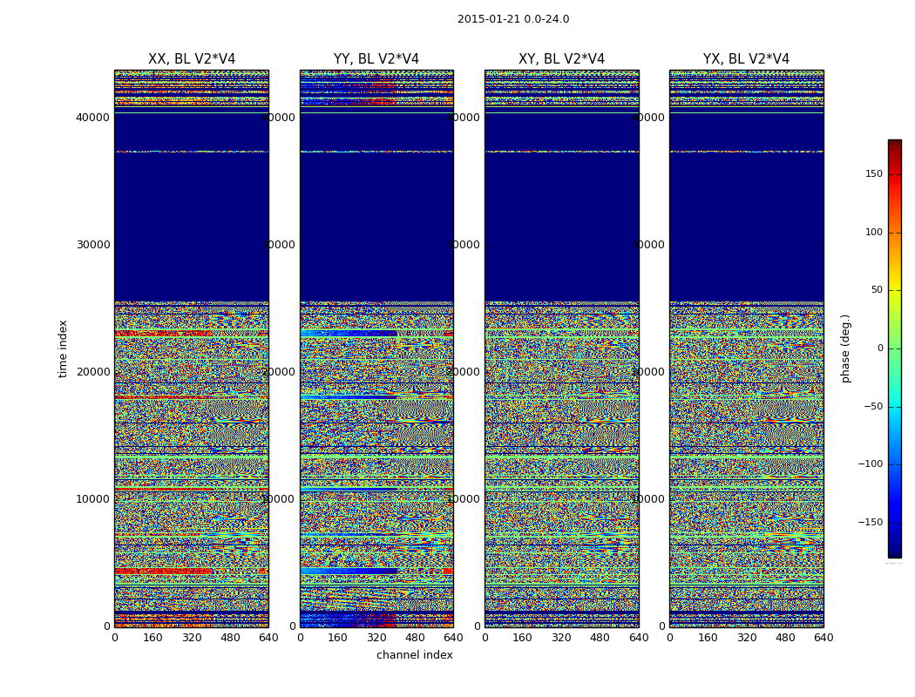Click the 50 tick label on colorbar
915x697 pixels.
(877, 290)
